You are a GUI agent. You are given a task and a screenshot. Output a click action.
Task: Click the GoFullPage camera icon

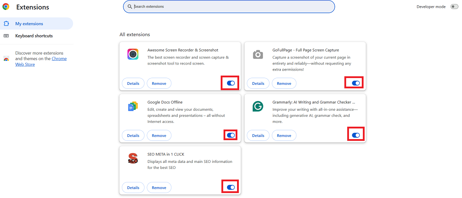click(x=258, y=54)
